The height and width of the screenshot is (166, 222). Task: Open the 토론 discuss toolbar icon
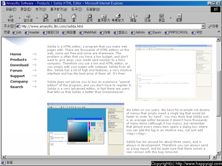(x=179, y=18)
